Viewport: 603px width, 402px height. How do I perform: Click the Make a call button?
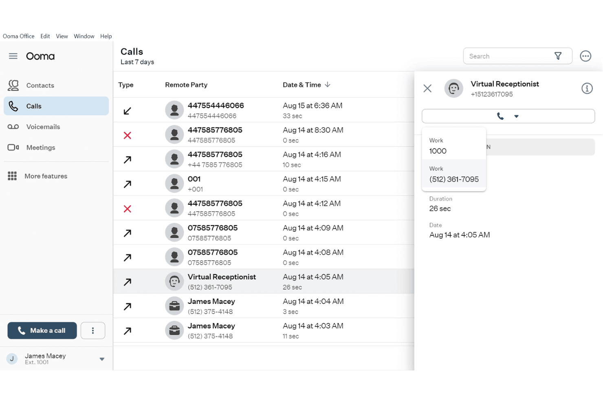coord(42,330)
